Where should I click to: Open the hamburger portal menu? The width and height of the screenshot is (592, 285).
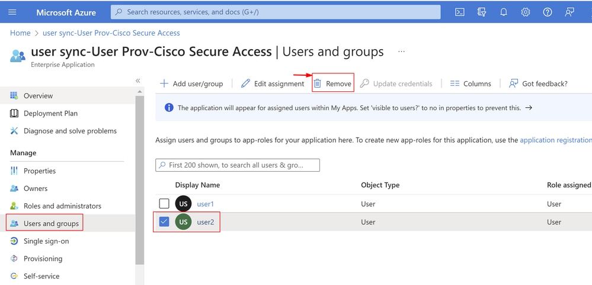point(12,12)
